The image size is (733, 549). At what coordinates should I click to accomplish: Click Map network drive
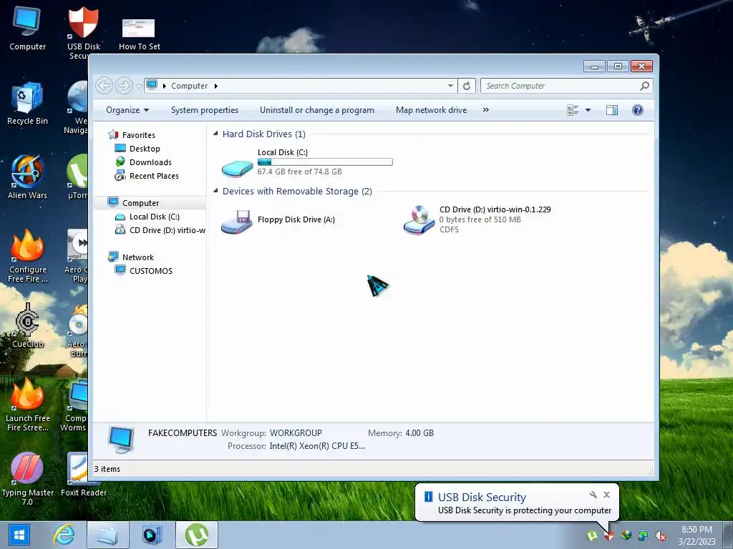click(x=431, y=110)
